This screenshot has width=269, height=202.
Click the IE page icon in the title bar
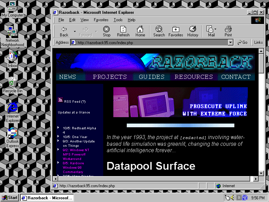coord(55,12)
